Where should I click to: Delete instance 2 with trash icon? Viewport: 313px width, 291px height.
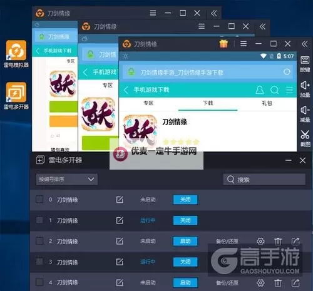(x=278, y=242)
